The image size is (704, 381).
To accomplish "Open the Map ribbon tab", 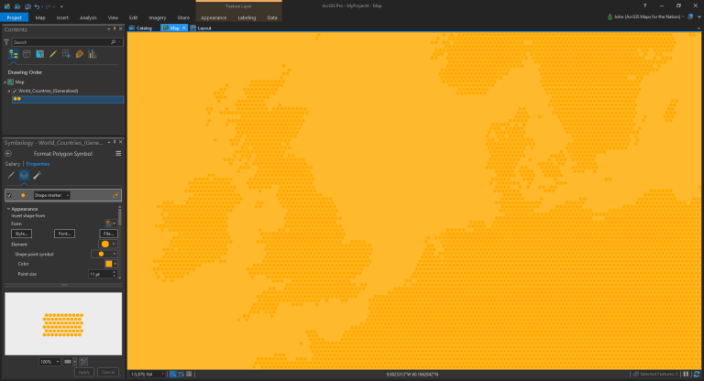I will tap(40, 17).
